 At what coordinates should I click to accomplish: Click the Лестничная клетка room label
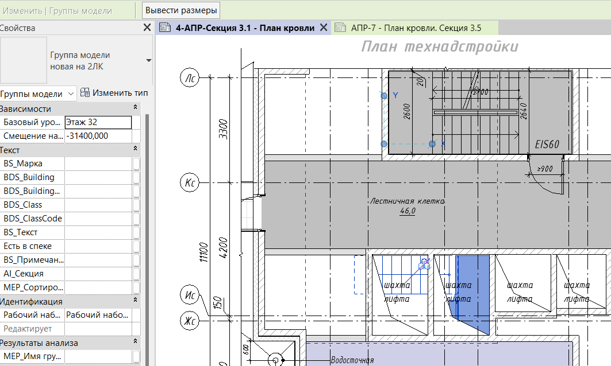click(x=407, y=201)
